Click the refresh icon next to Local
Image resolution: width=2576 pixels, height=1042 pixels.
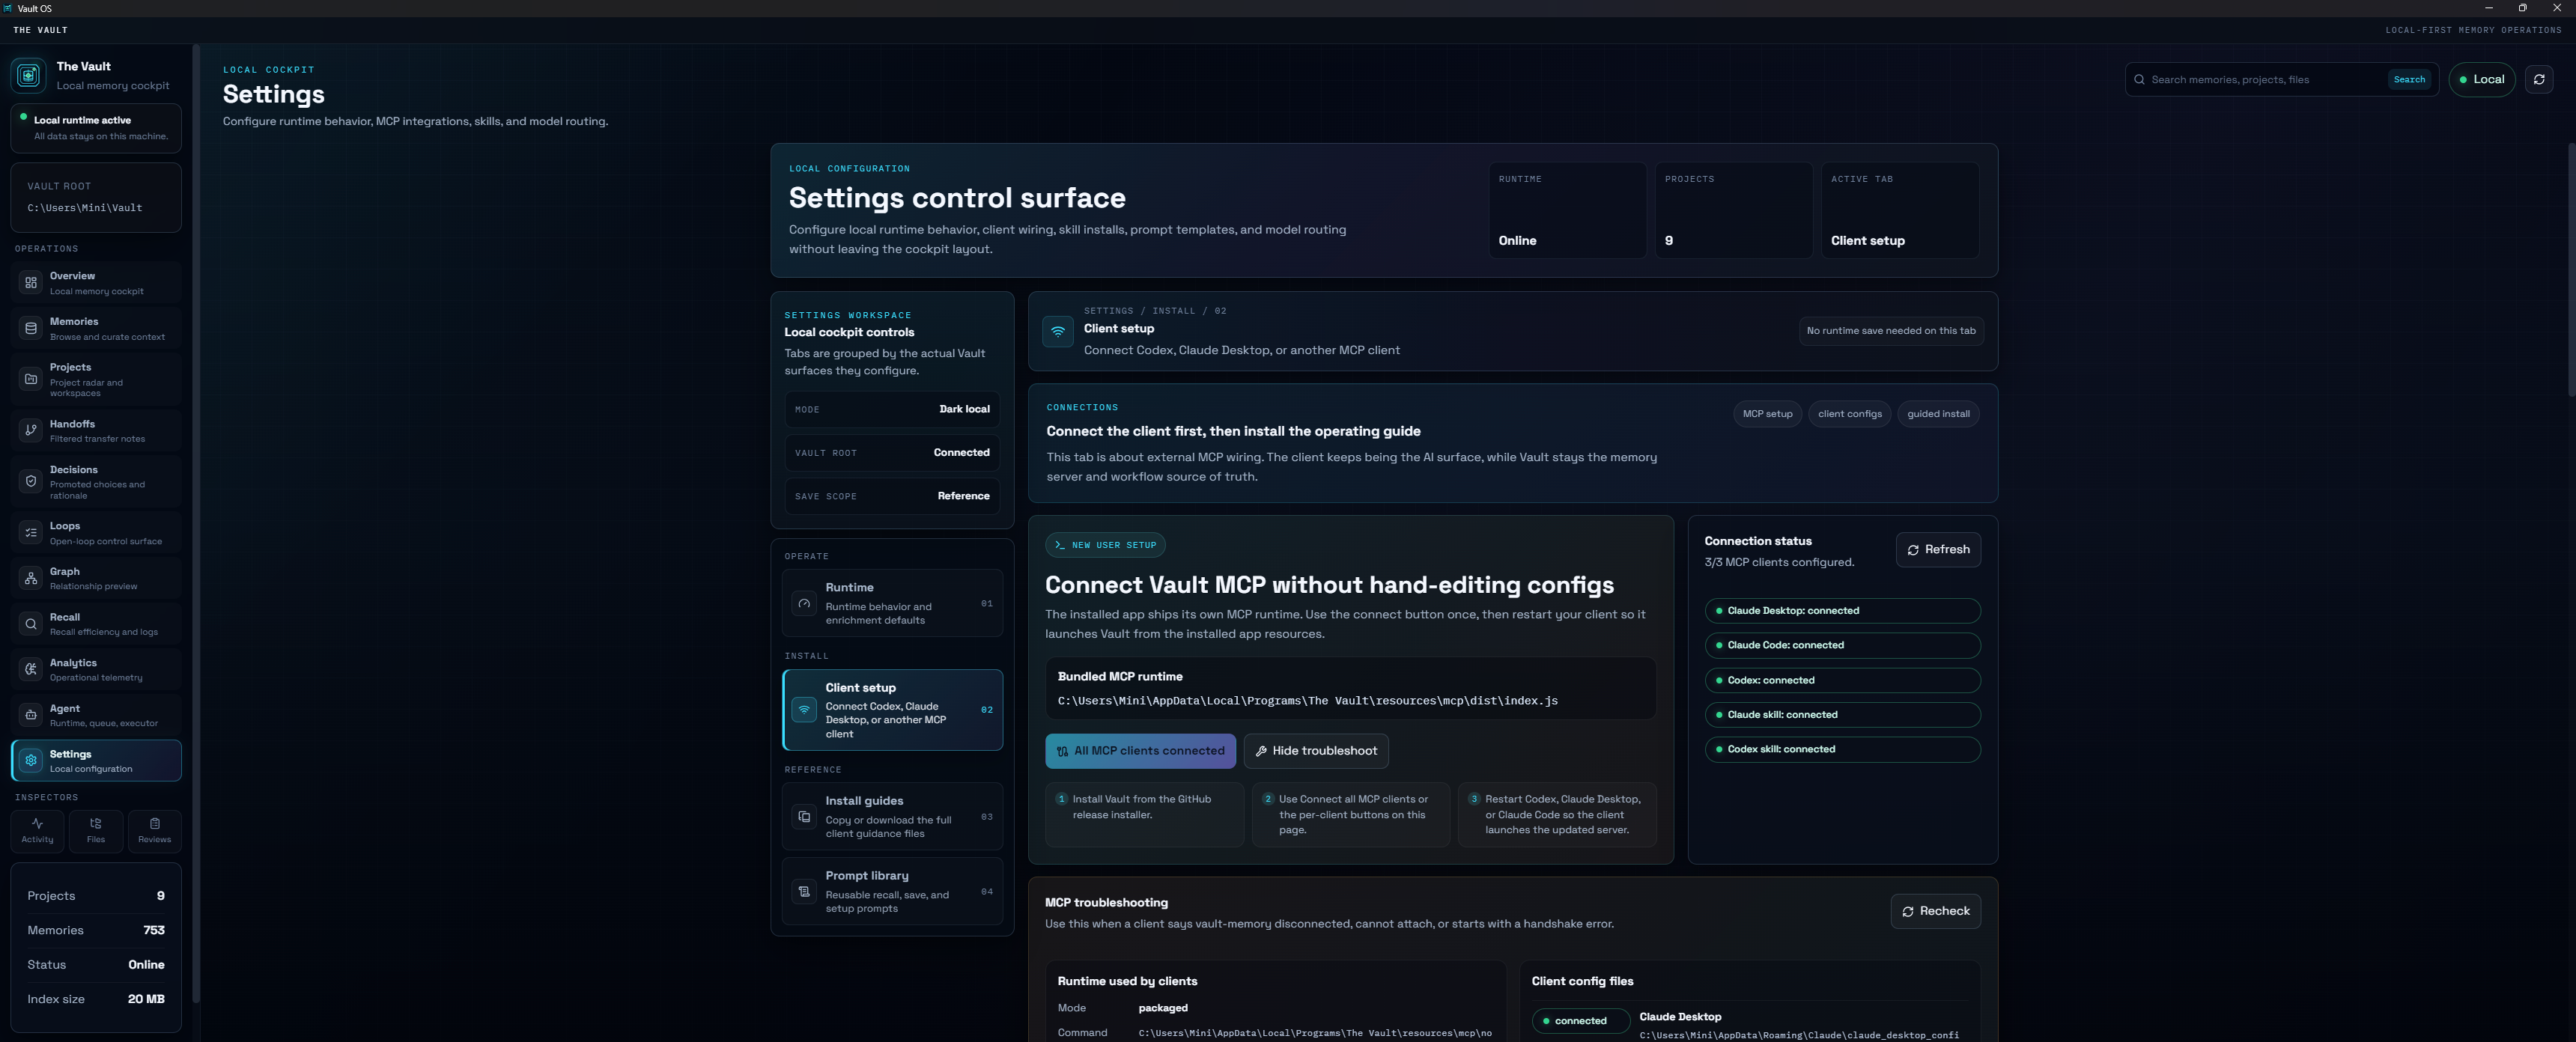2539,79
